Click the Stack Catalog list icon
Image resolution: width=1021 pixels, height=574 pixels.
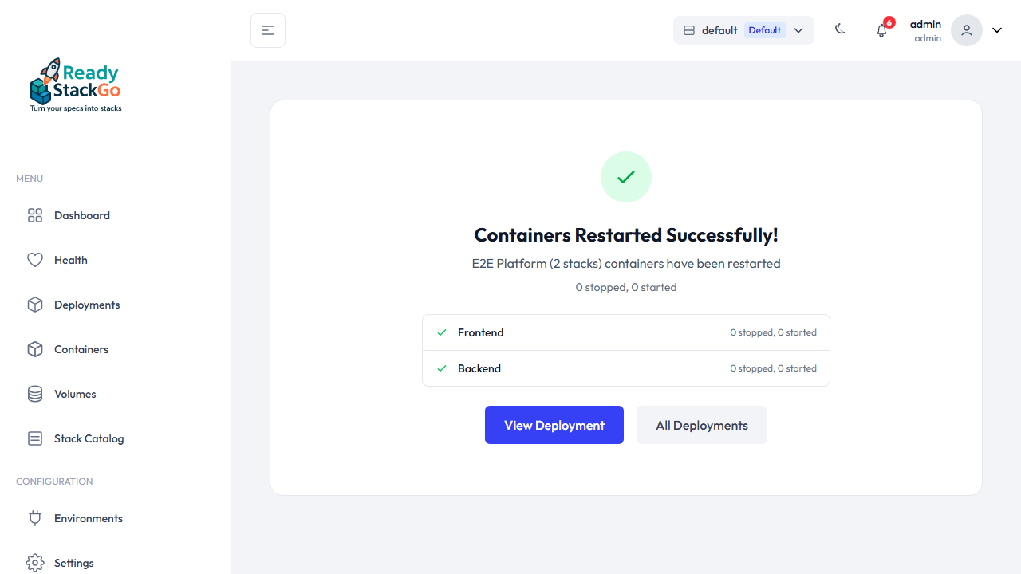[x=35, y=438]
